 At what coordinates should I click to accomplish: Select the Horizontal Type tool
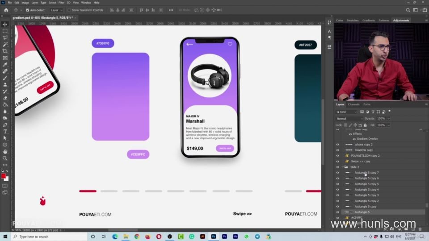[x=5, y=131]
